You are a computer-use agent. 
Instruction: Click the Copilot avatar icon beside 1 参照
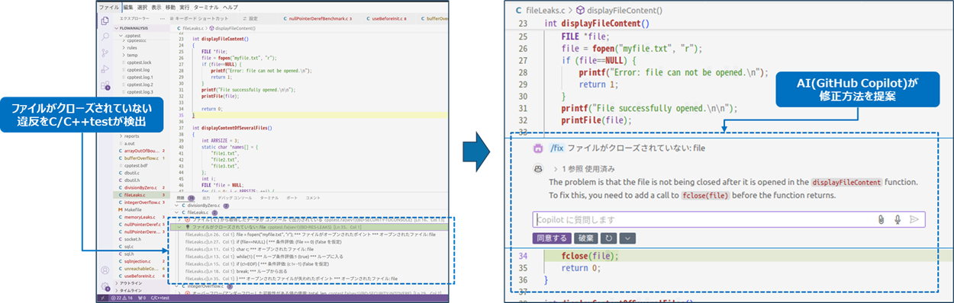coord(538,168)
